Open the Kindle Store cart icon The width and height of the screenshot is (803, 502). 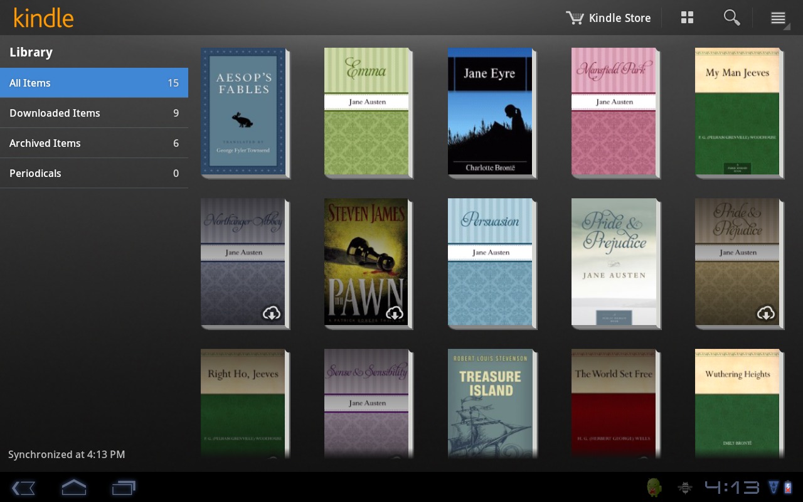[575, 18]
